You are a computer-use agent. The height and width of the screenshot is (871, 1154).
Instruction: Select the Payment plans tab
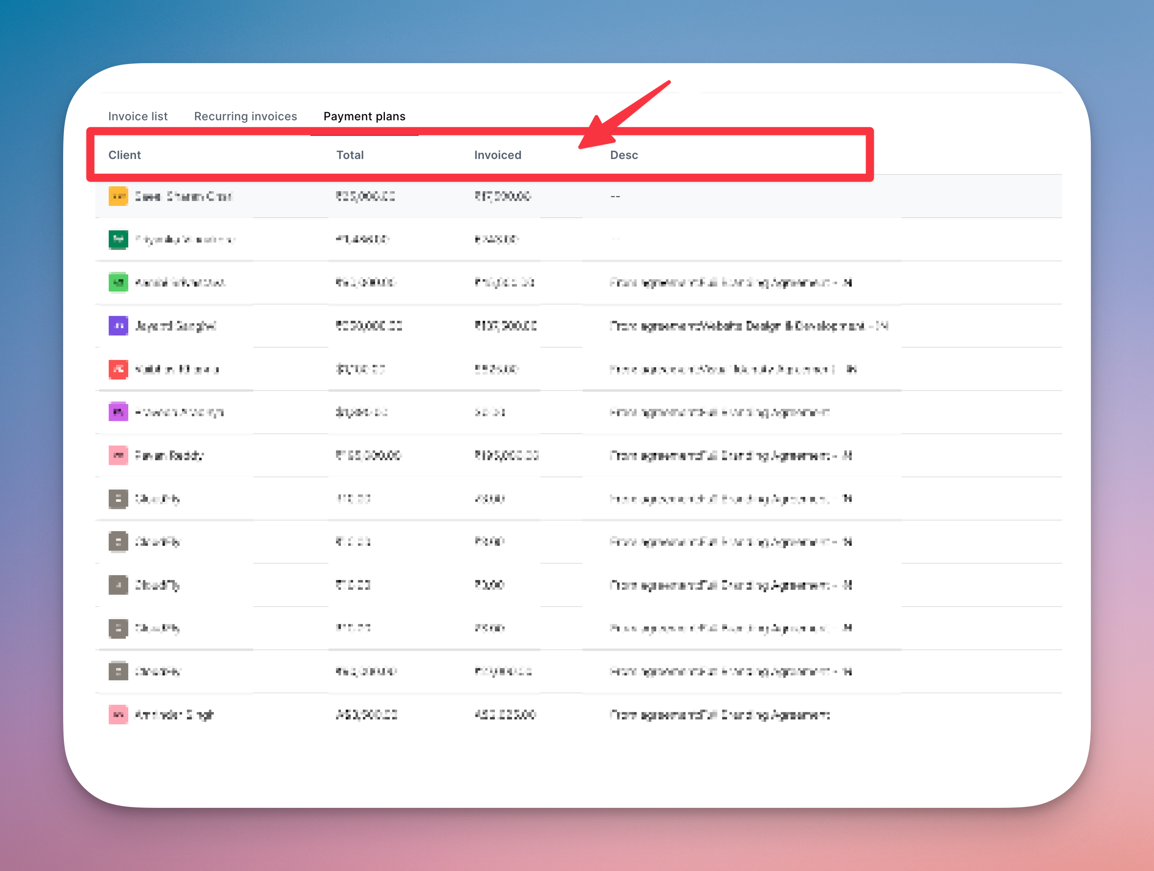point(364,117)
